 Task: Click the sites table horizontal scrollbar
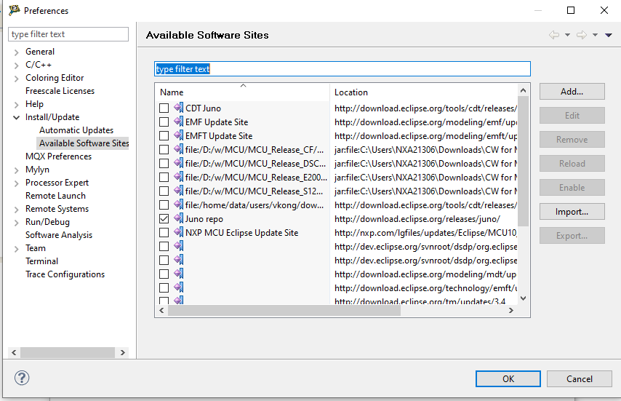(284, 310)
